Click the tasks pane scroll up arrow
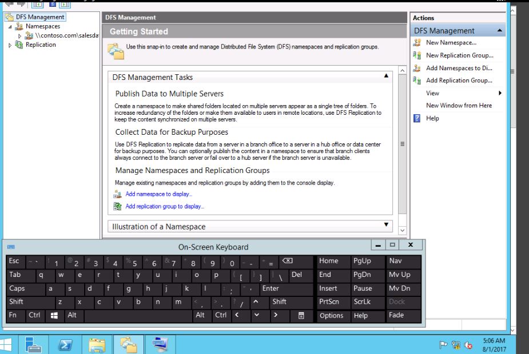Screen dimensions: 529x354 402,70
